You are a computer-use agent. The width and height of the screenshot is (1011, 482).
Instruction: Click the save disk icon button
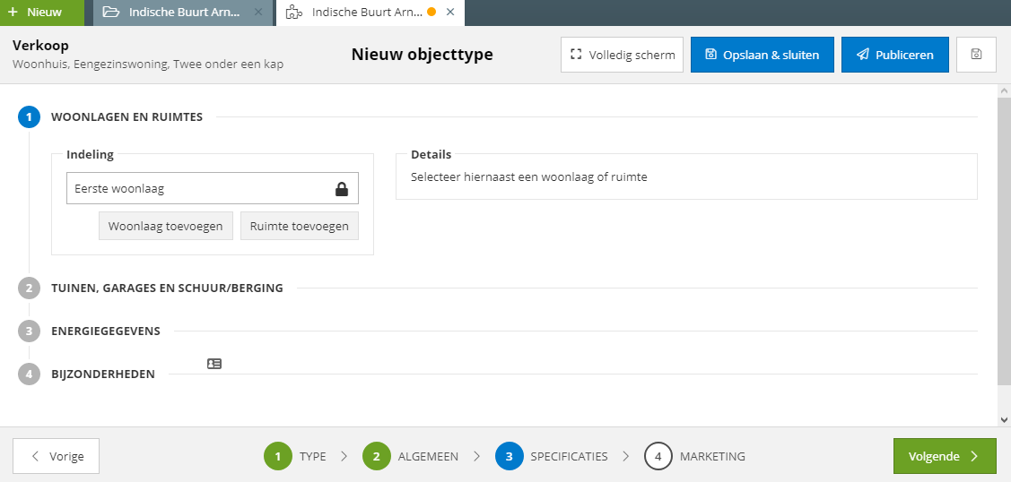[976, 55]
